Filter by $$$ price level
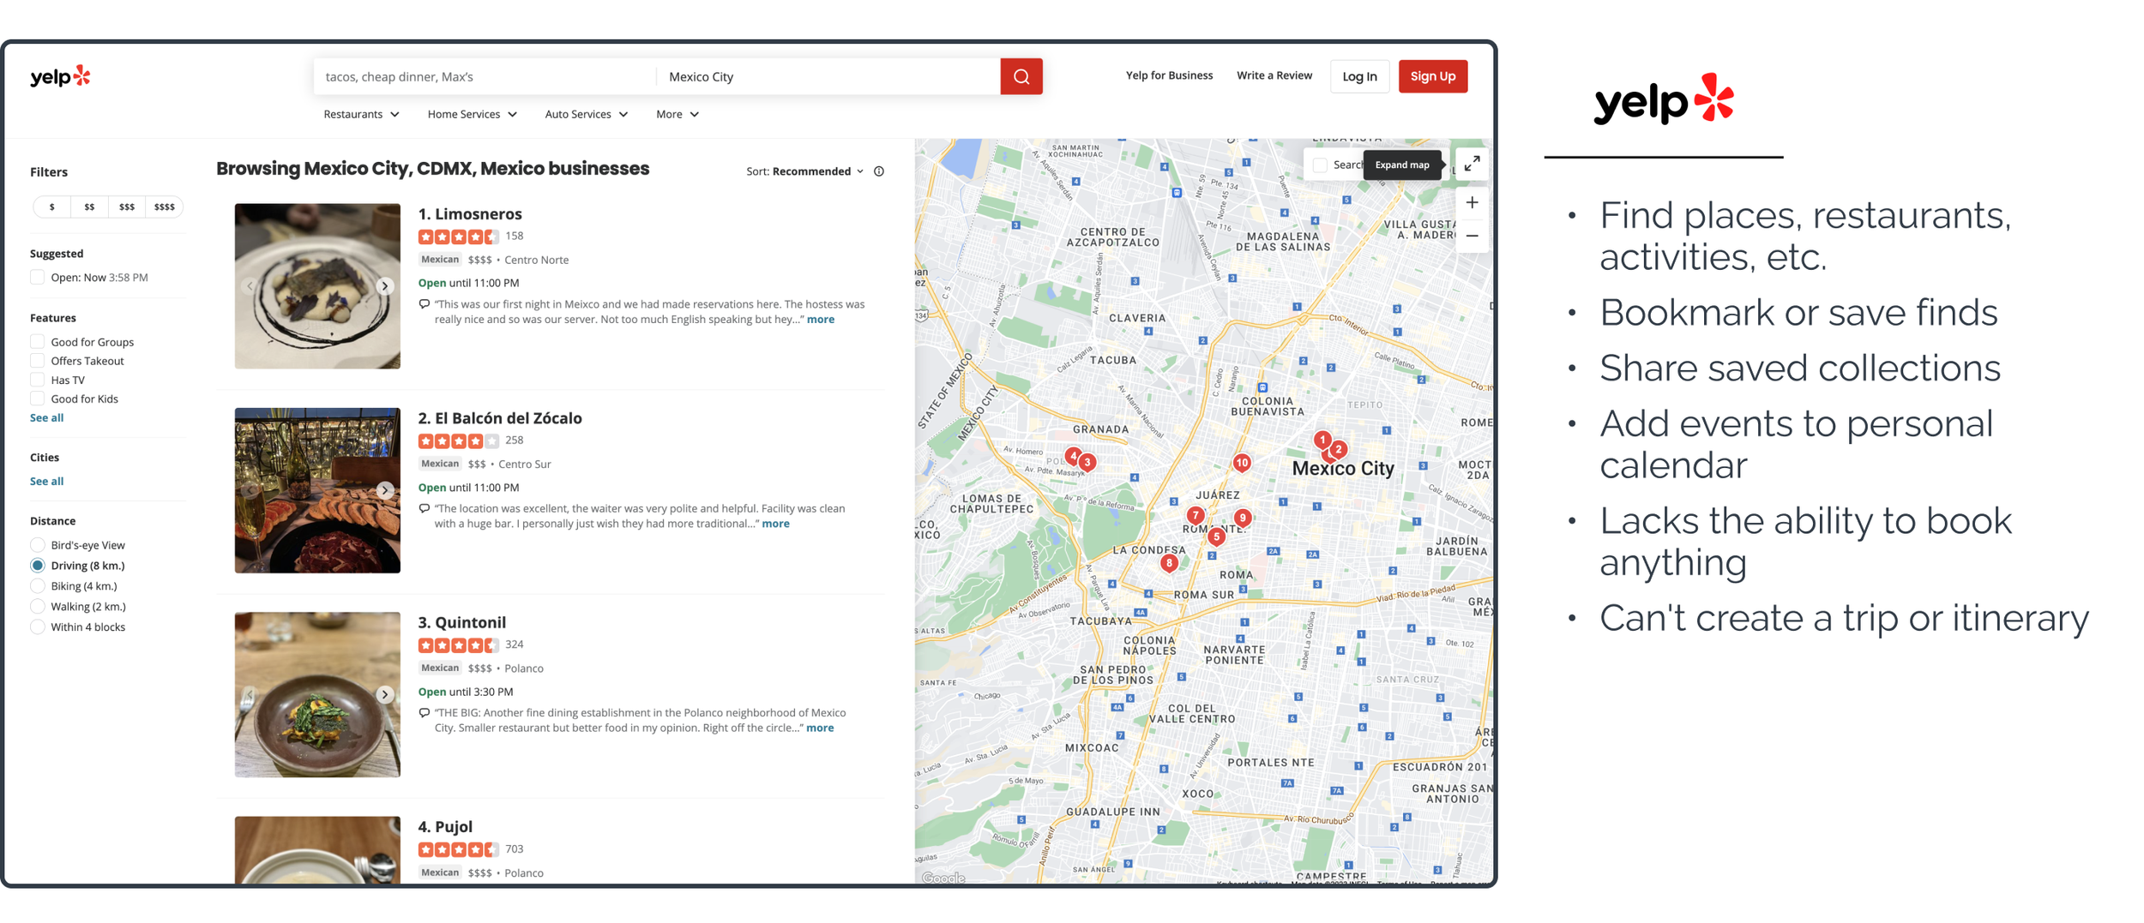 [127, 207]
